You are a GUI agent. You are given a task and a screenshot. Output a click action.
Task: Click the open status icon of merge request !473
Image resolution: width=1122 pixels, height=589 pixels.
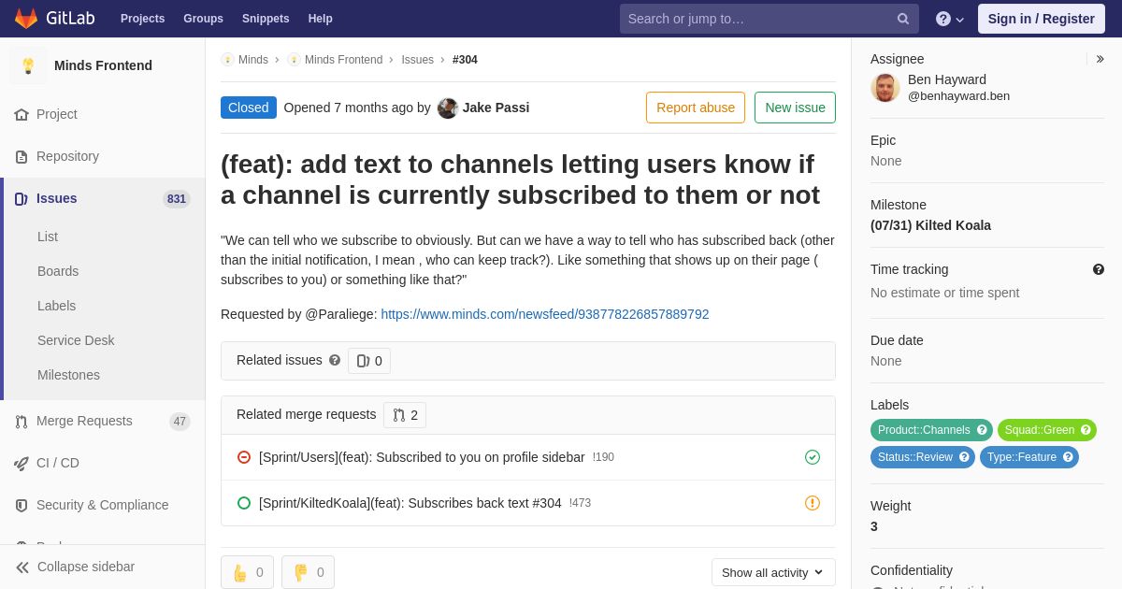pos(244,503)
